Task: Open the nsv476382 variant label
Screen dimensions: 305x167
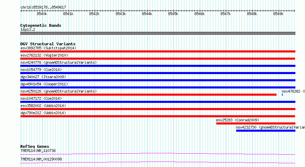Action: (293, 91)
